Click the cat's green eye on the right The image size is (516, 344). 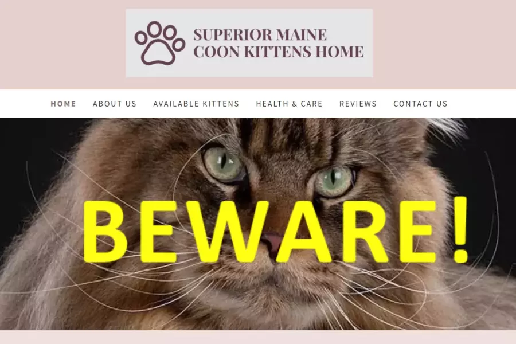tap(333, 181)
